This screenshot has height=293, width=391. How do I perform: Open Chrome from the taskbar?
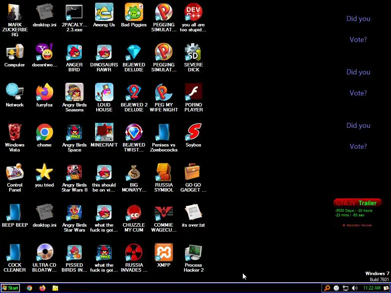pyautogui.click(x=29, y=288)
